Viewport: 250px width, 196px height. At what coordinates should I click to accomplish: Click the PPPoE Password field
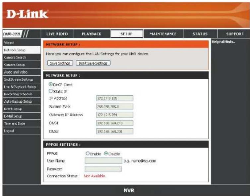click(103, 169)
